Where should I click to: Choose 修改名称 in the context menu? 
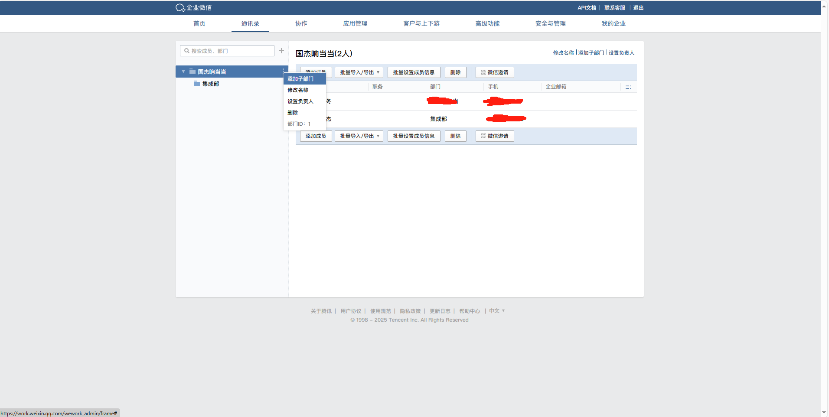click(x=305, y=90)
